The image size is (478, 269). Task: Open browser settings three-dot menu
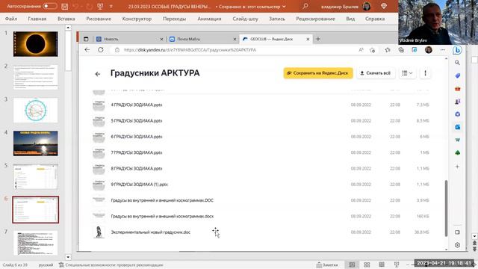point(443,50)
